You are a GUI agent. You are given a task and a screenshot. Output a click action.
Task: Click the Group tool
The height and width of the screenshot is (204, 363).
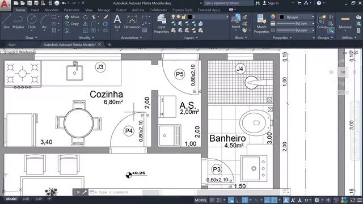point(322,22)
